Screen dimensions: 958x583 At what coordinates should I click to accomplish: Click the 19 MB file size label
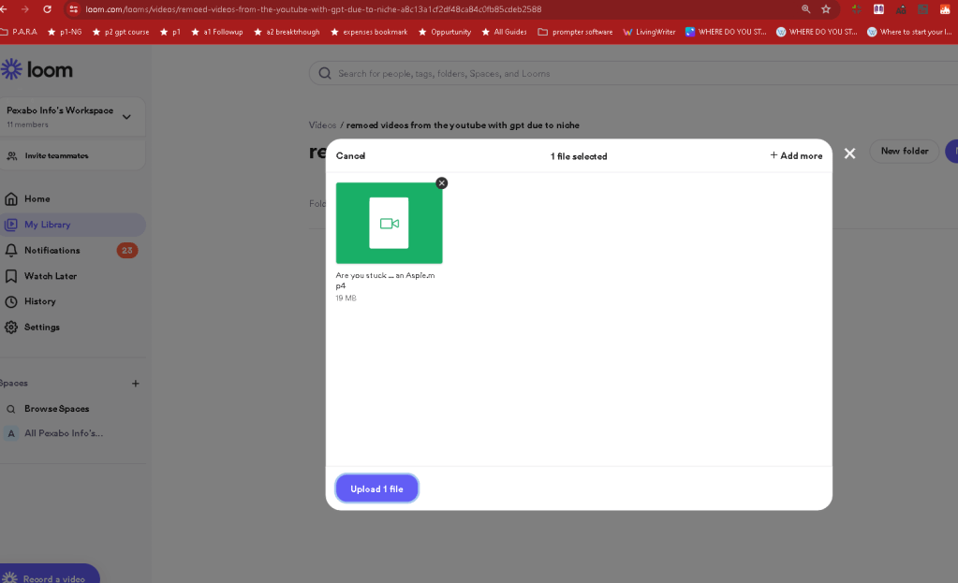click(x=346, y=298)
